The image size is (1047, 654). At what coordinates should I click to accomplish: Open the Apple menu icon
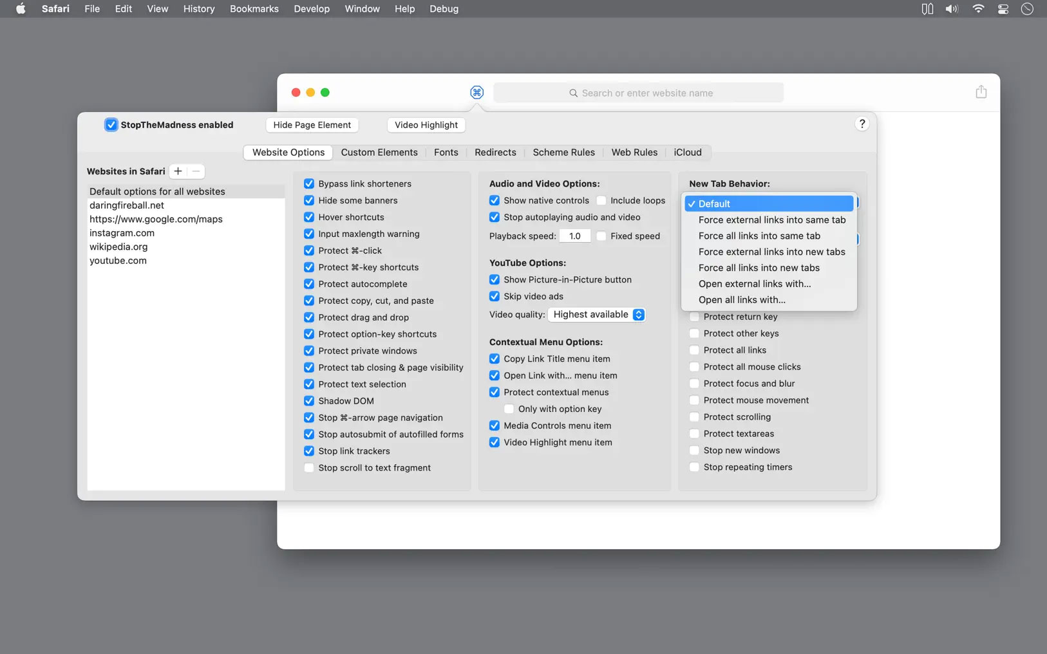pyautogui.click(x=20, y=8)
